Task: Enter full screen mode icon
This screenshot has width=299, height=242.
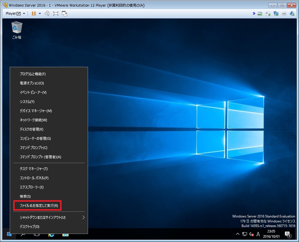Action: click(56, 13)
